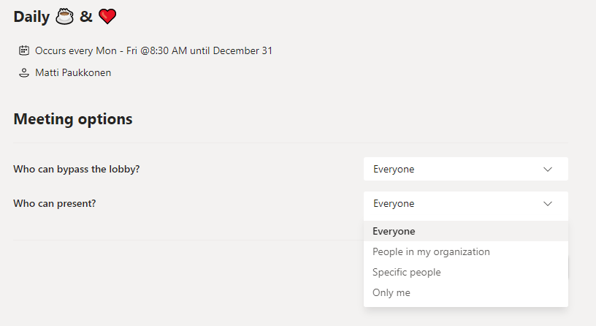Select 'Everyone' in the presenter options list
This screenshot has height=326, width=596.
(394, 231)
